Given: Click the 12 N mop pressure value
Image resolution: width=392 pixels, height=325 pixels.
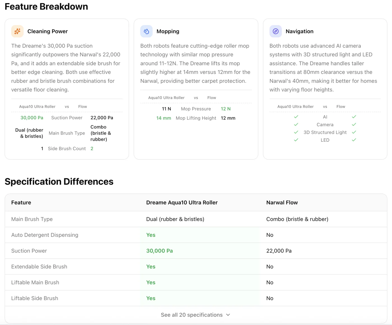Looking at the screenshot, I should 226,109.
